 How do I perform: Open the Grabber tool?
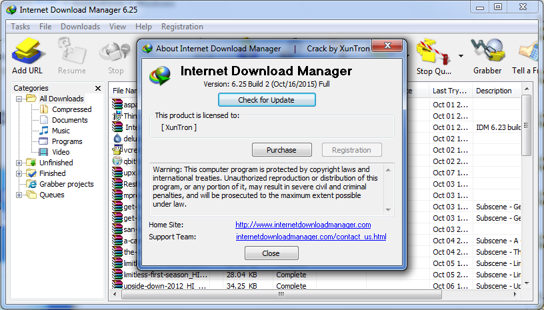coord(487,56)
